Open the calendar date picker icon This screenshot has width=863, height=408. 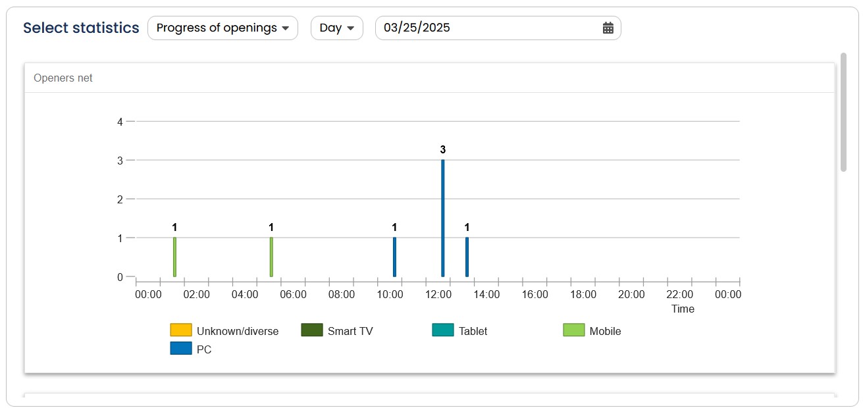608,28
